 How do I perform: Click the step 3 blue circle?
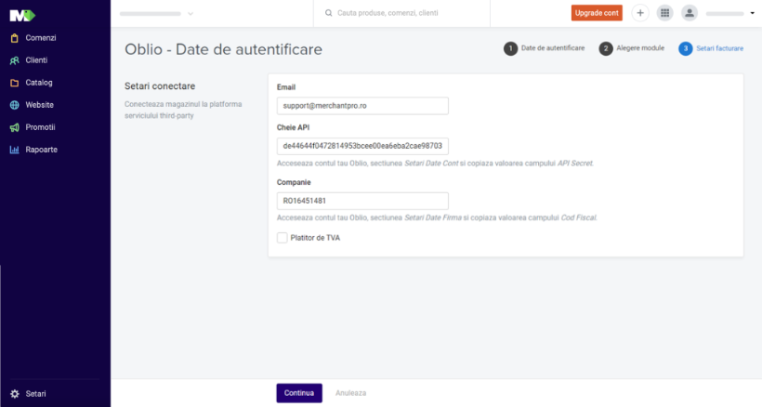coord(685,48)
